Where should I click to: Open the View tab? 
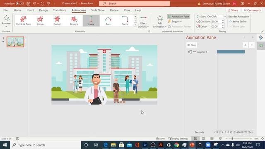pyautogui.click(x=127, y=10)
